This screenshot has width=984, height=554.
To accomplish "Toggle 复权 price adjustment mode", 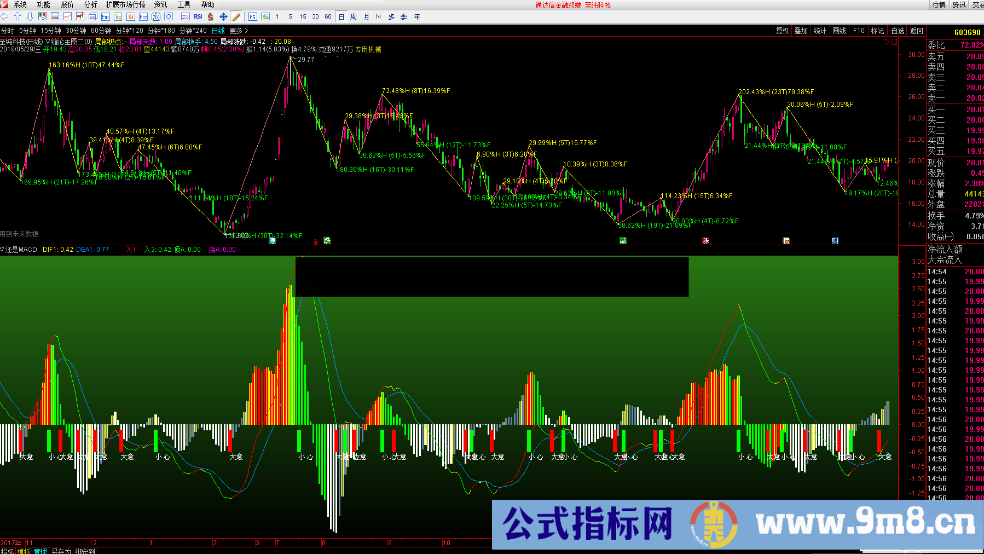I will coord(783,31).
